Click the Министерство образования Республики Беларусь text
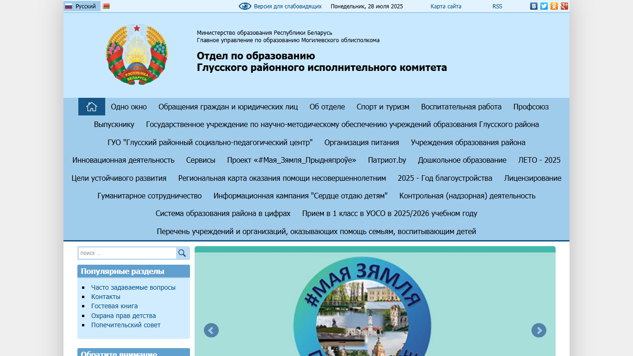This screenshot has width=633, height=356. [265, 33]
